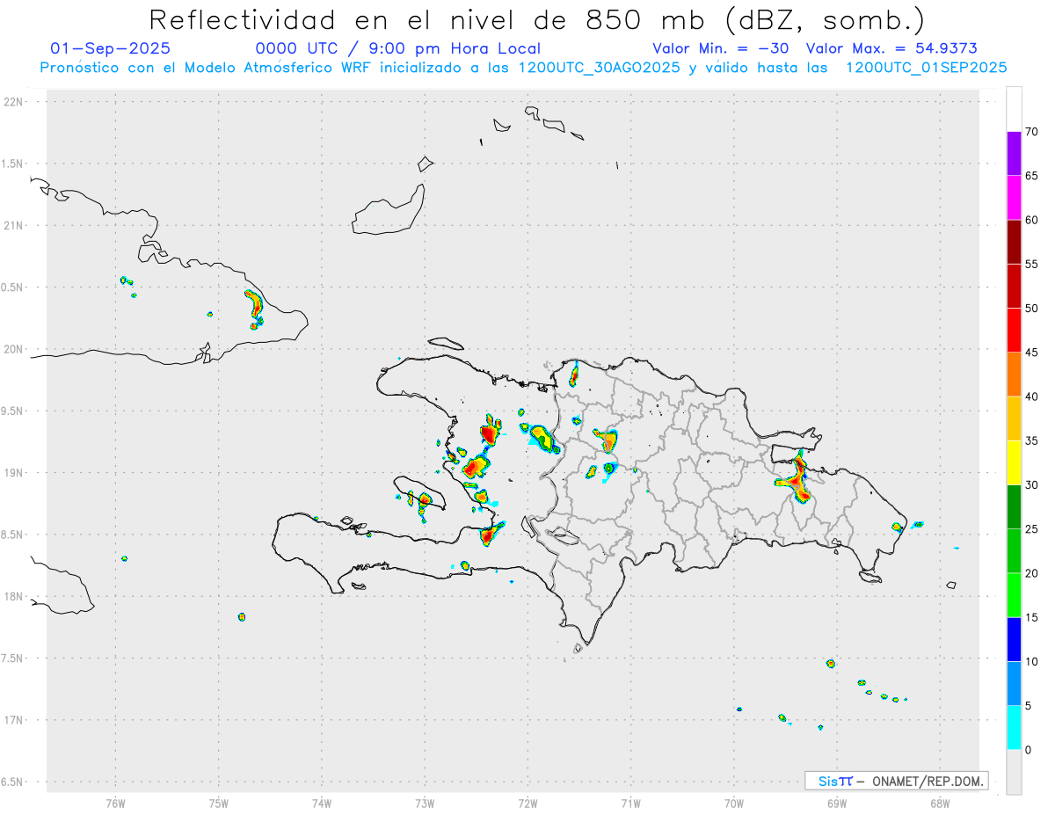Click the yellow 30-35 dBZ colorbar segment
This screenshot has height=815, width=1055.
pyautogui.click(x=1015, y=462)
